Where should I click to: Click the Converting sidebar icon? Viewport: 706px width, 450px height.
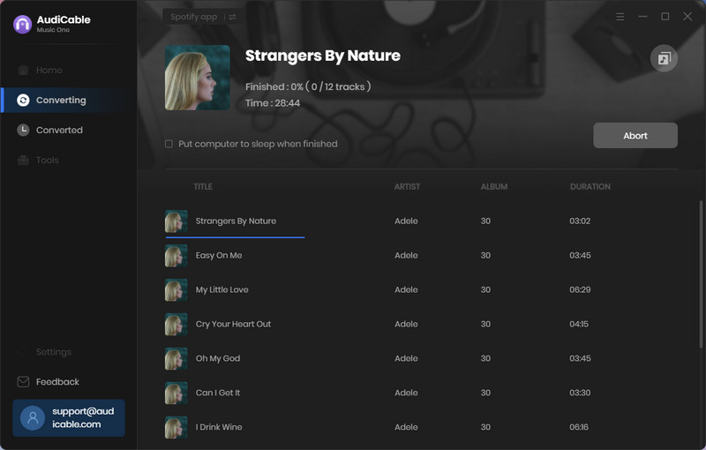coord(23,101)
